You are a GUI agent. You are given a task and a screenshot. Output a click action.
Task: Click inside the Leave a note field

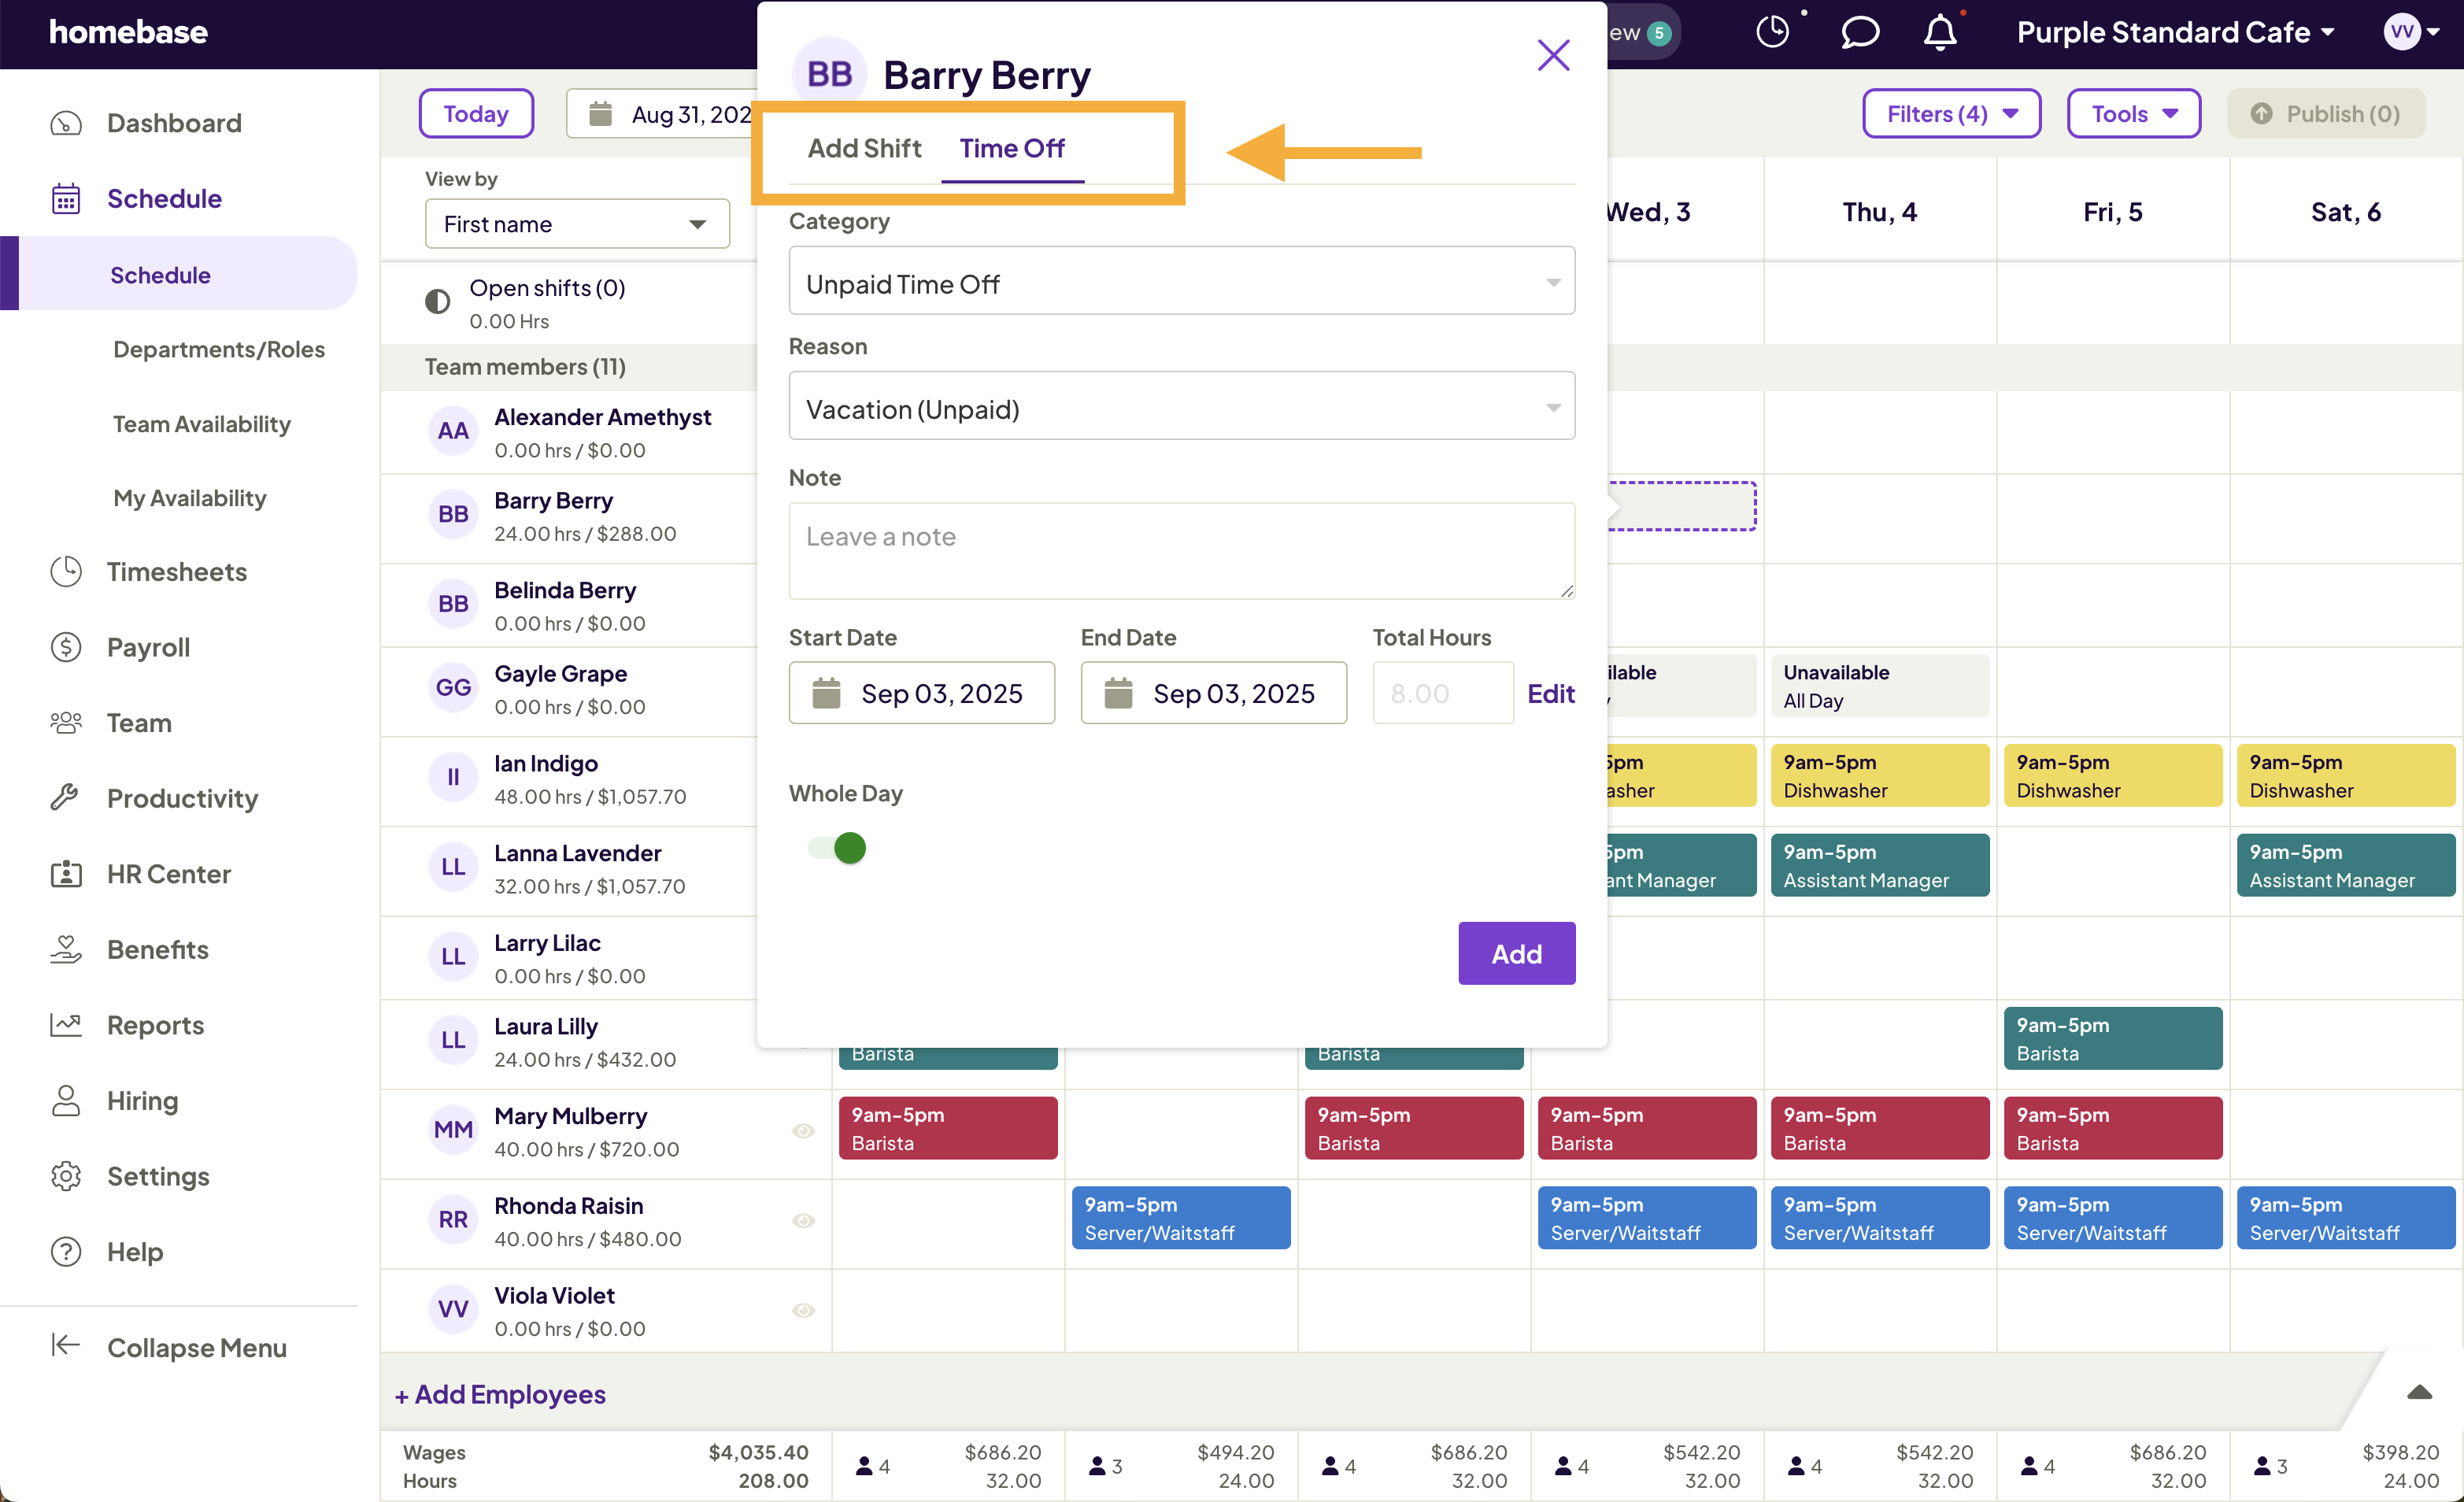[x=1180, y=550]
